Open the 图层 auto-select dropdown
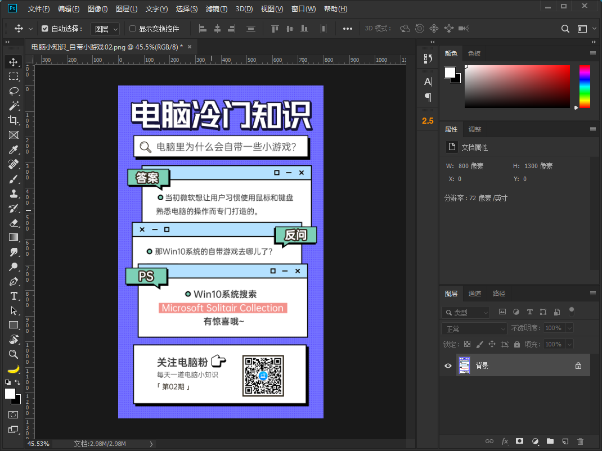 coord(105,29)
